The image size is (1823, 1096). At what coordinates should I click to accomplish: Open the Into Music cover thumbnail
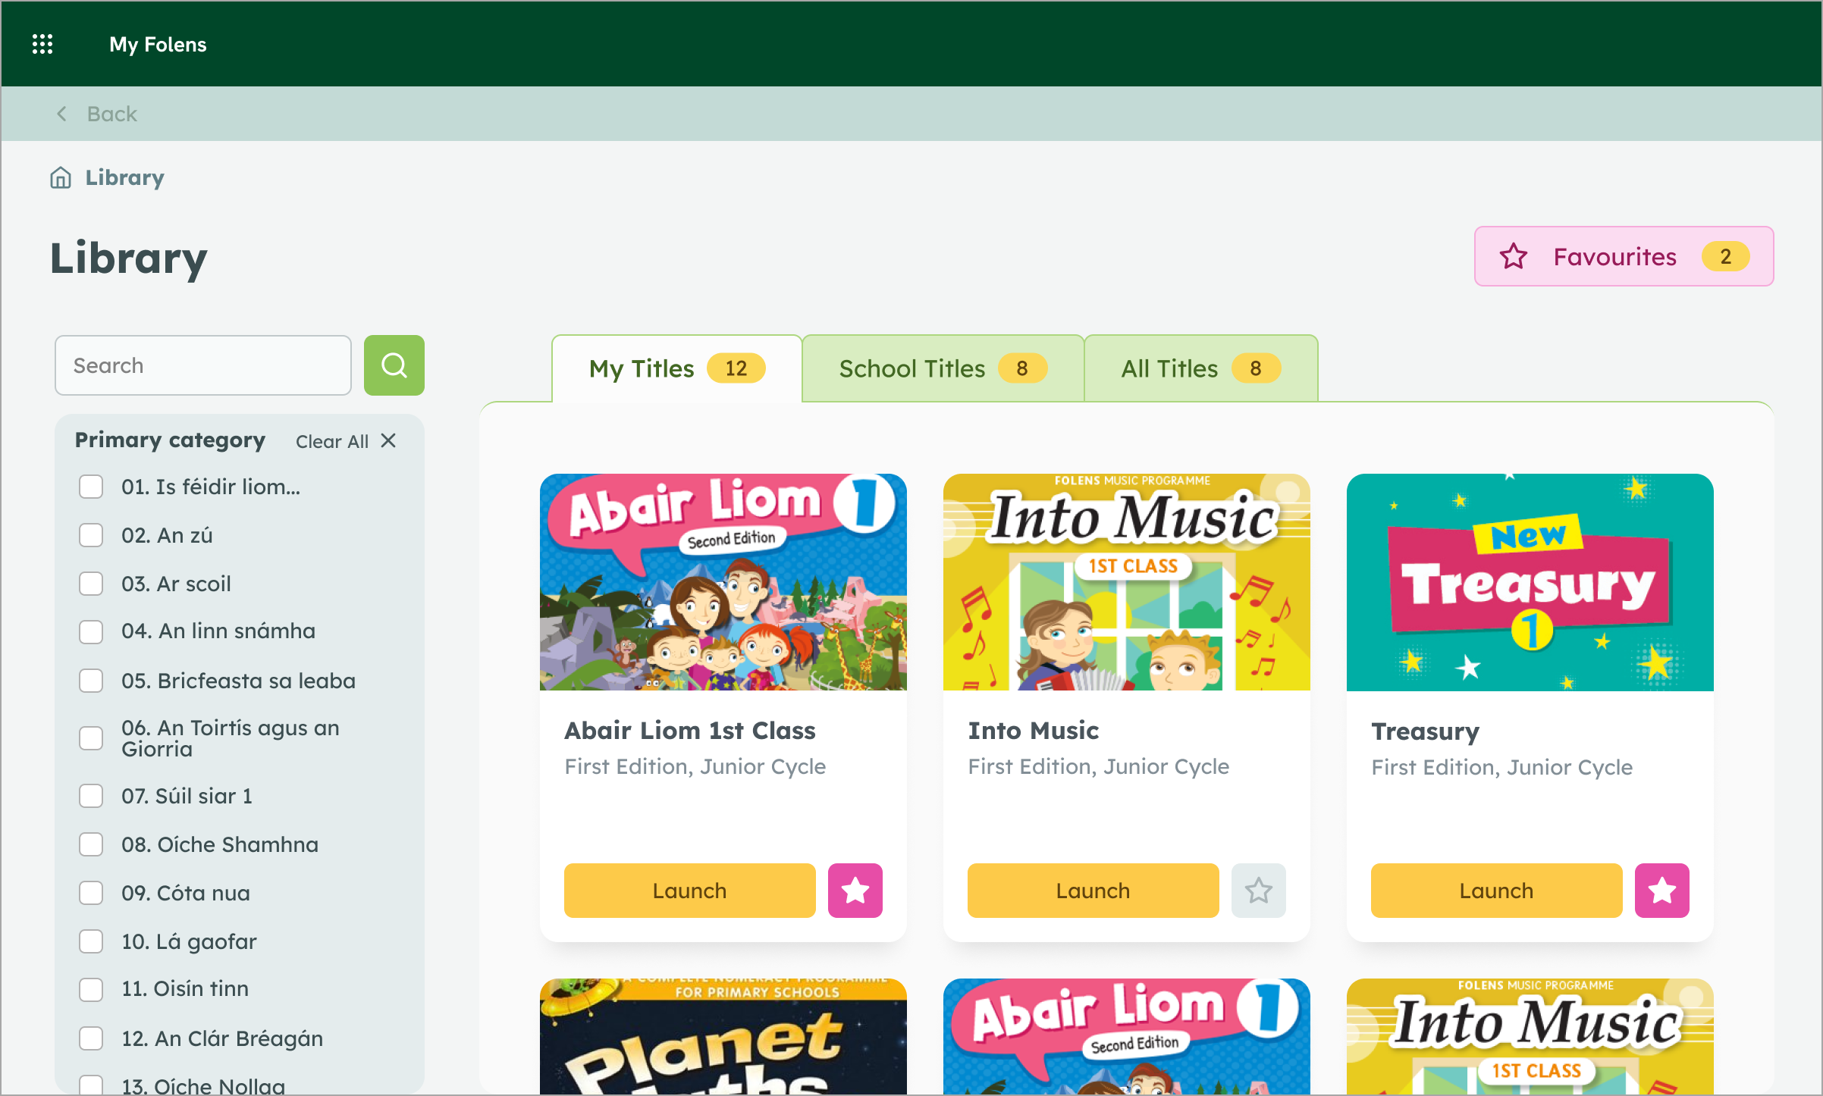[x=1126, y=582]
